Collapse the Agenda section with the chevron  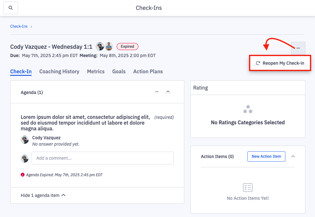(x=168, y=92)
